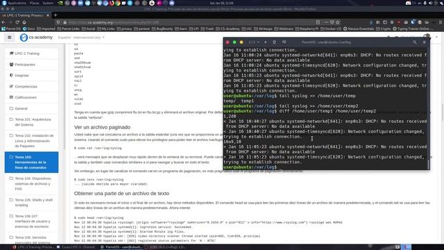Reload the current Firefox page
The image size is (444, 250).
(x=17, y=22)
